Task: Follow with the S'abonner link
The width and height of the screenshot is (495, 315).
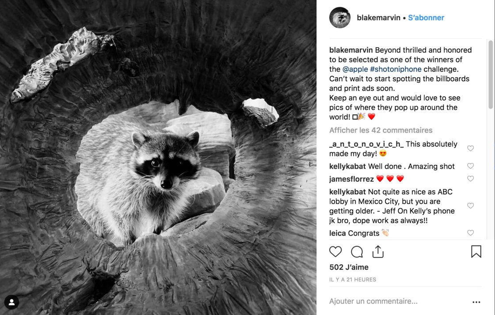Action: click(x=426, y=18)
